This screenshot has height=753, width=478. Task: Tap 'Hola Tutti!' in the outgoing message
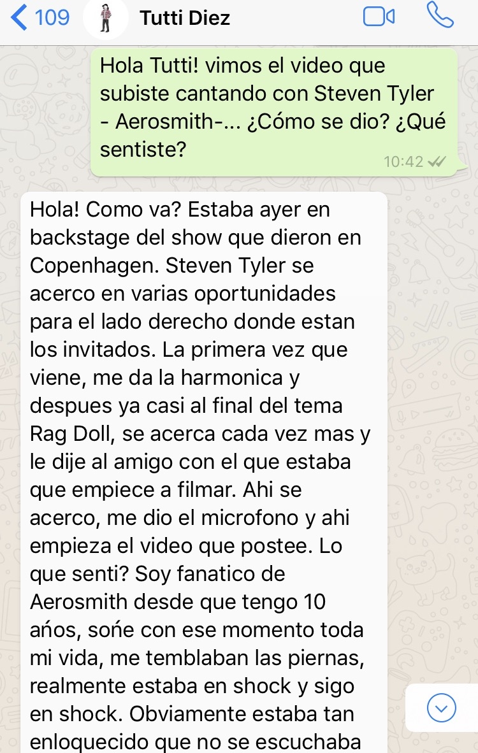point(149,66)
